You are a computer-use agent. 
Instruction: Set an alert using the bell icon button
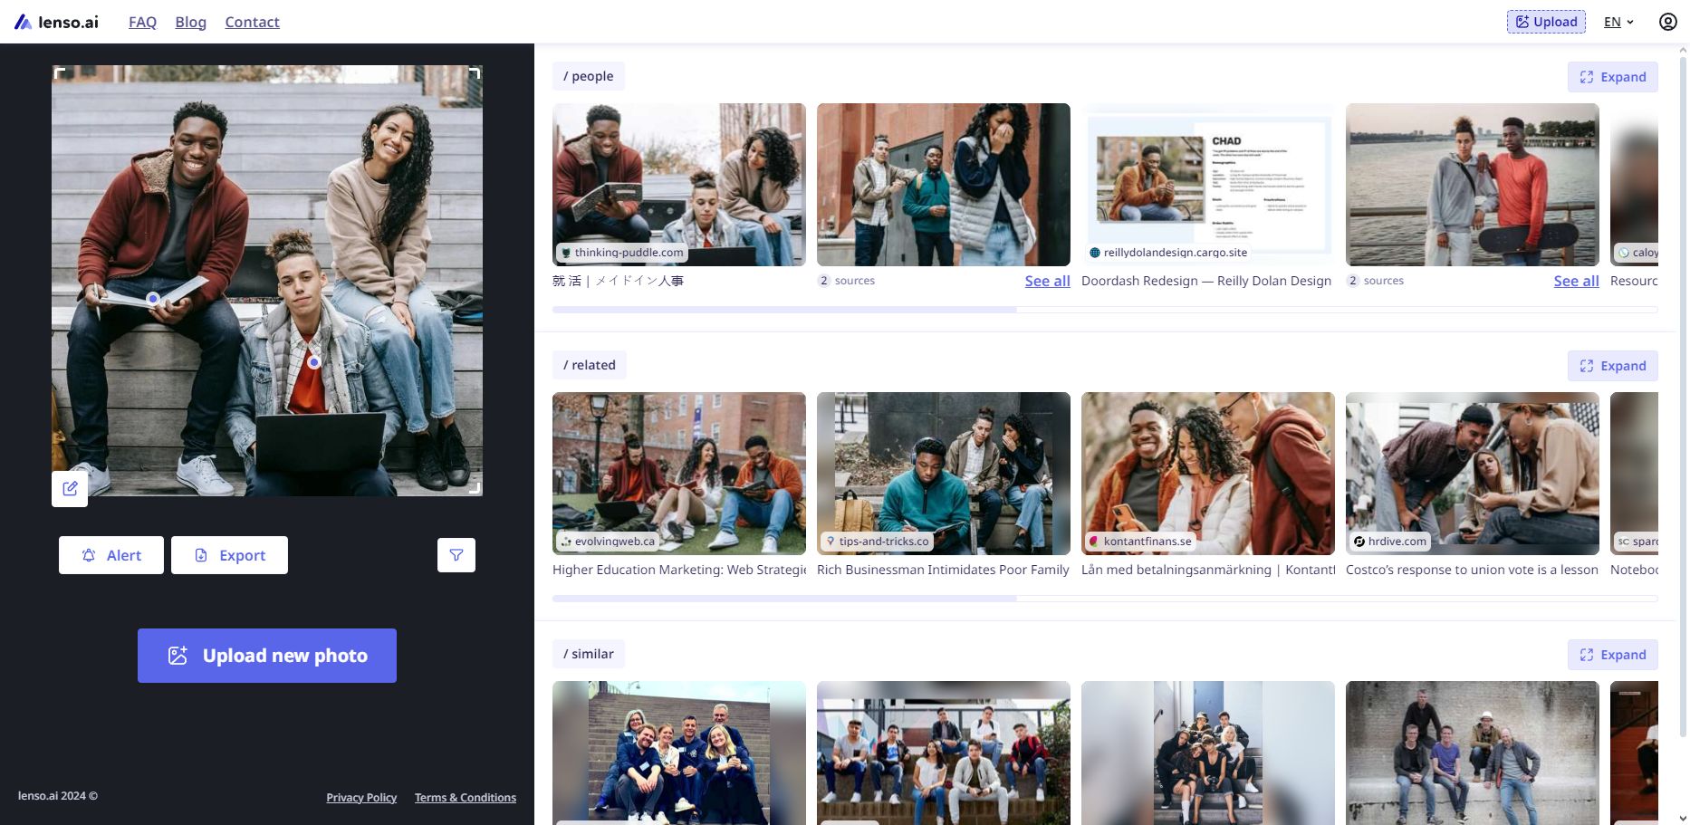[x=110, y=554]
